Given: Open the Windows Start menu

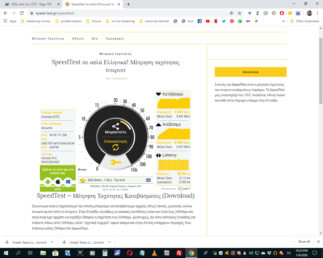Looking at the screenshot, I should tap(6, 253).
